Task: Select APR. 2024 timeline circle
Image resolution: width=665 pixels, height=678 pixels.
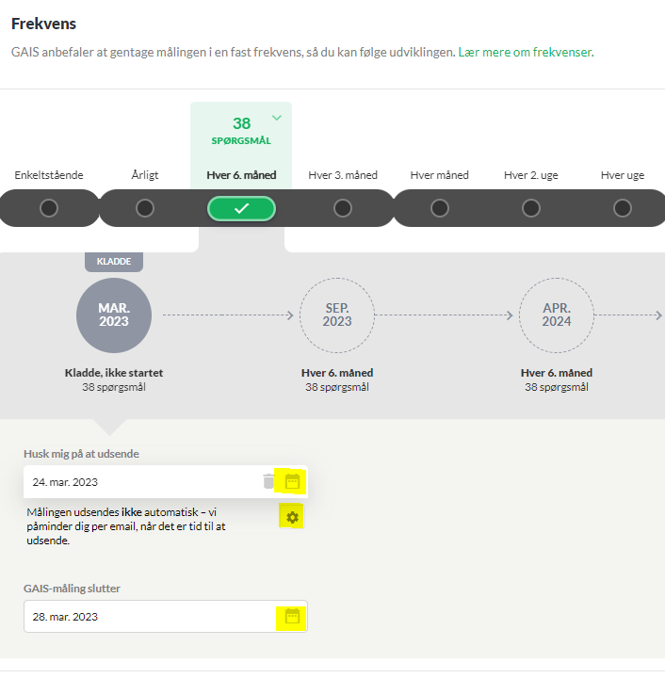Action: point(557,315)
